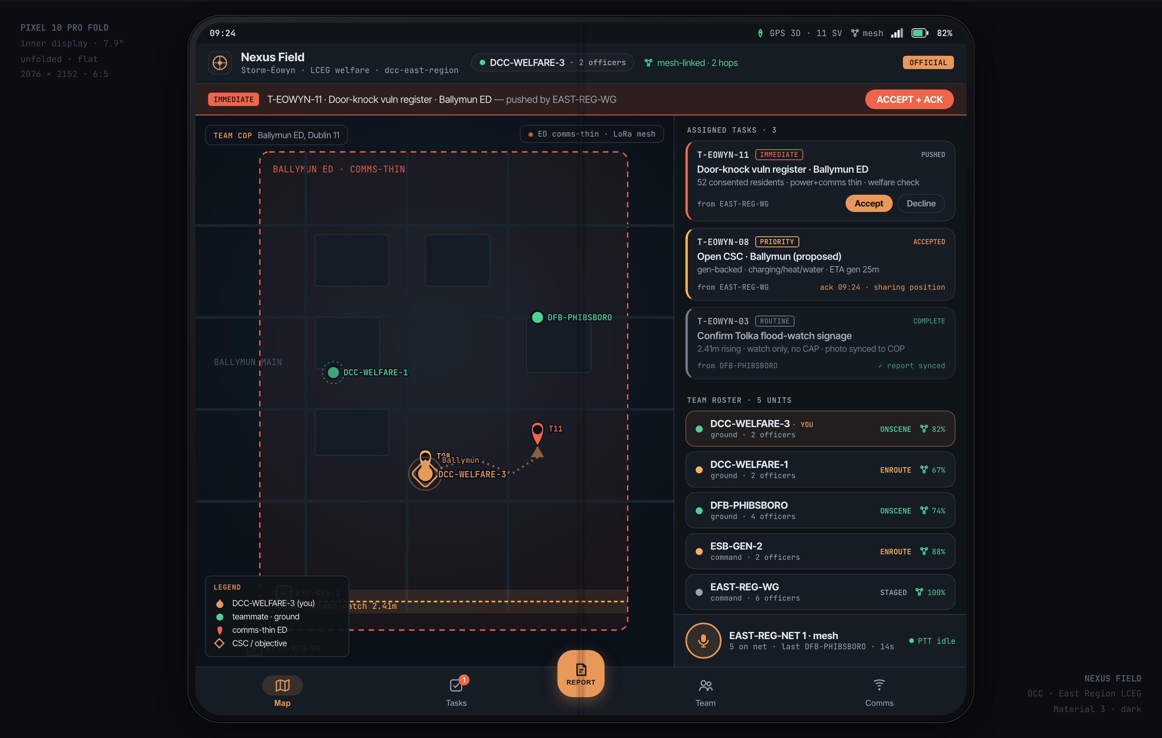Viewport: 1162px width, 738px height.
Task: Tap legend DCC-WELFARE-3 (you) marker icon
Action: (x=219, y=603)
